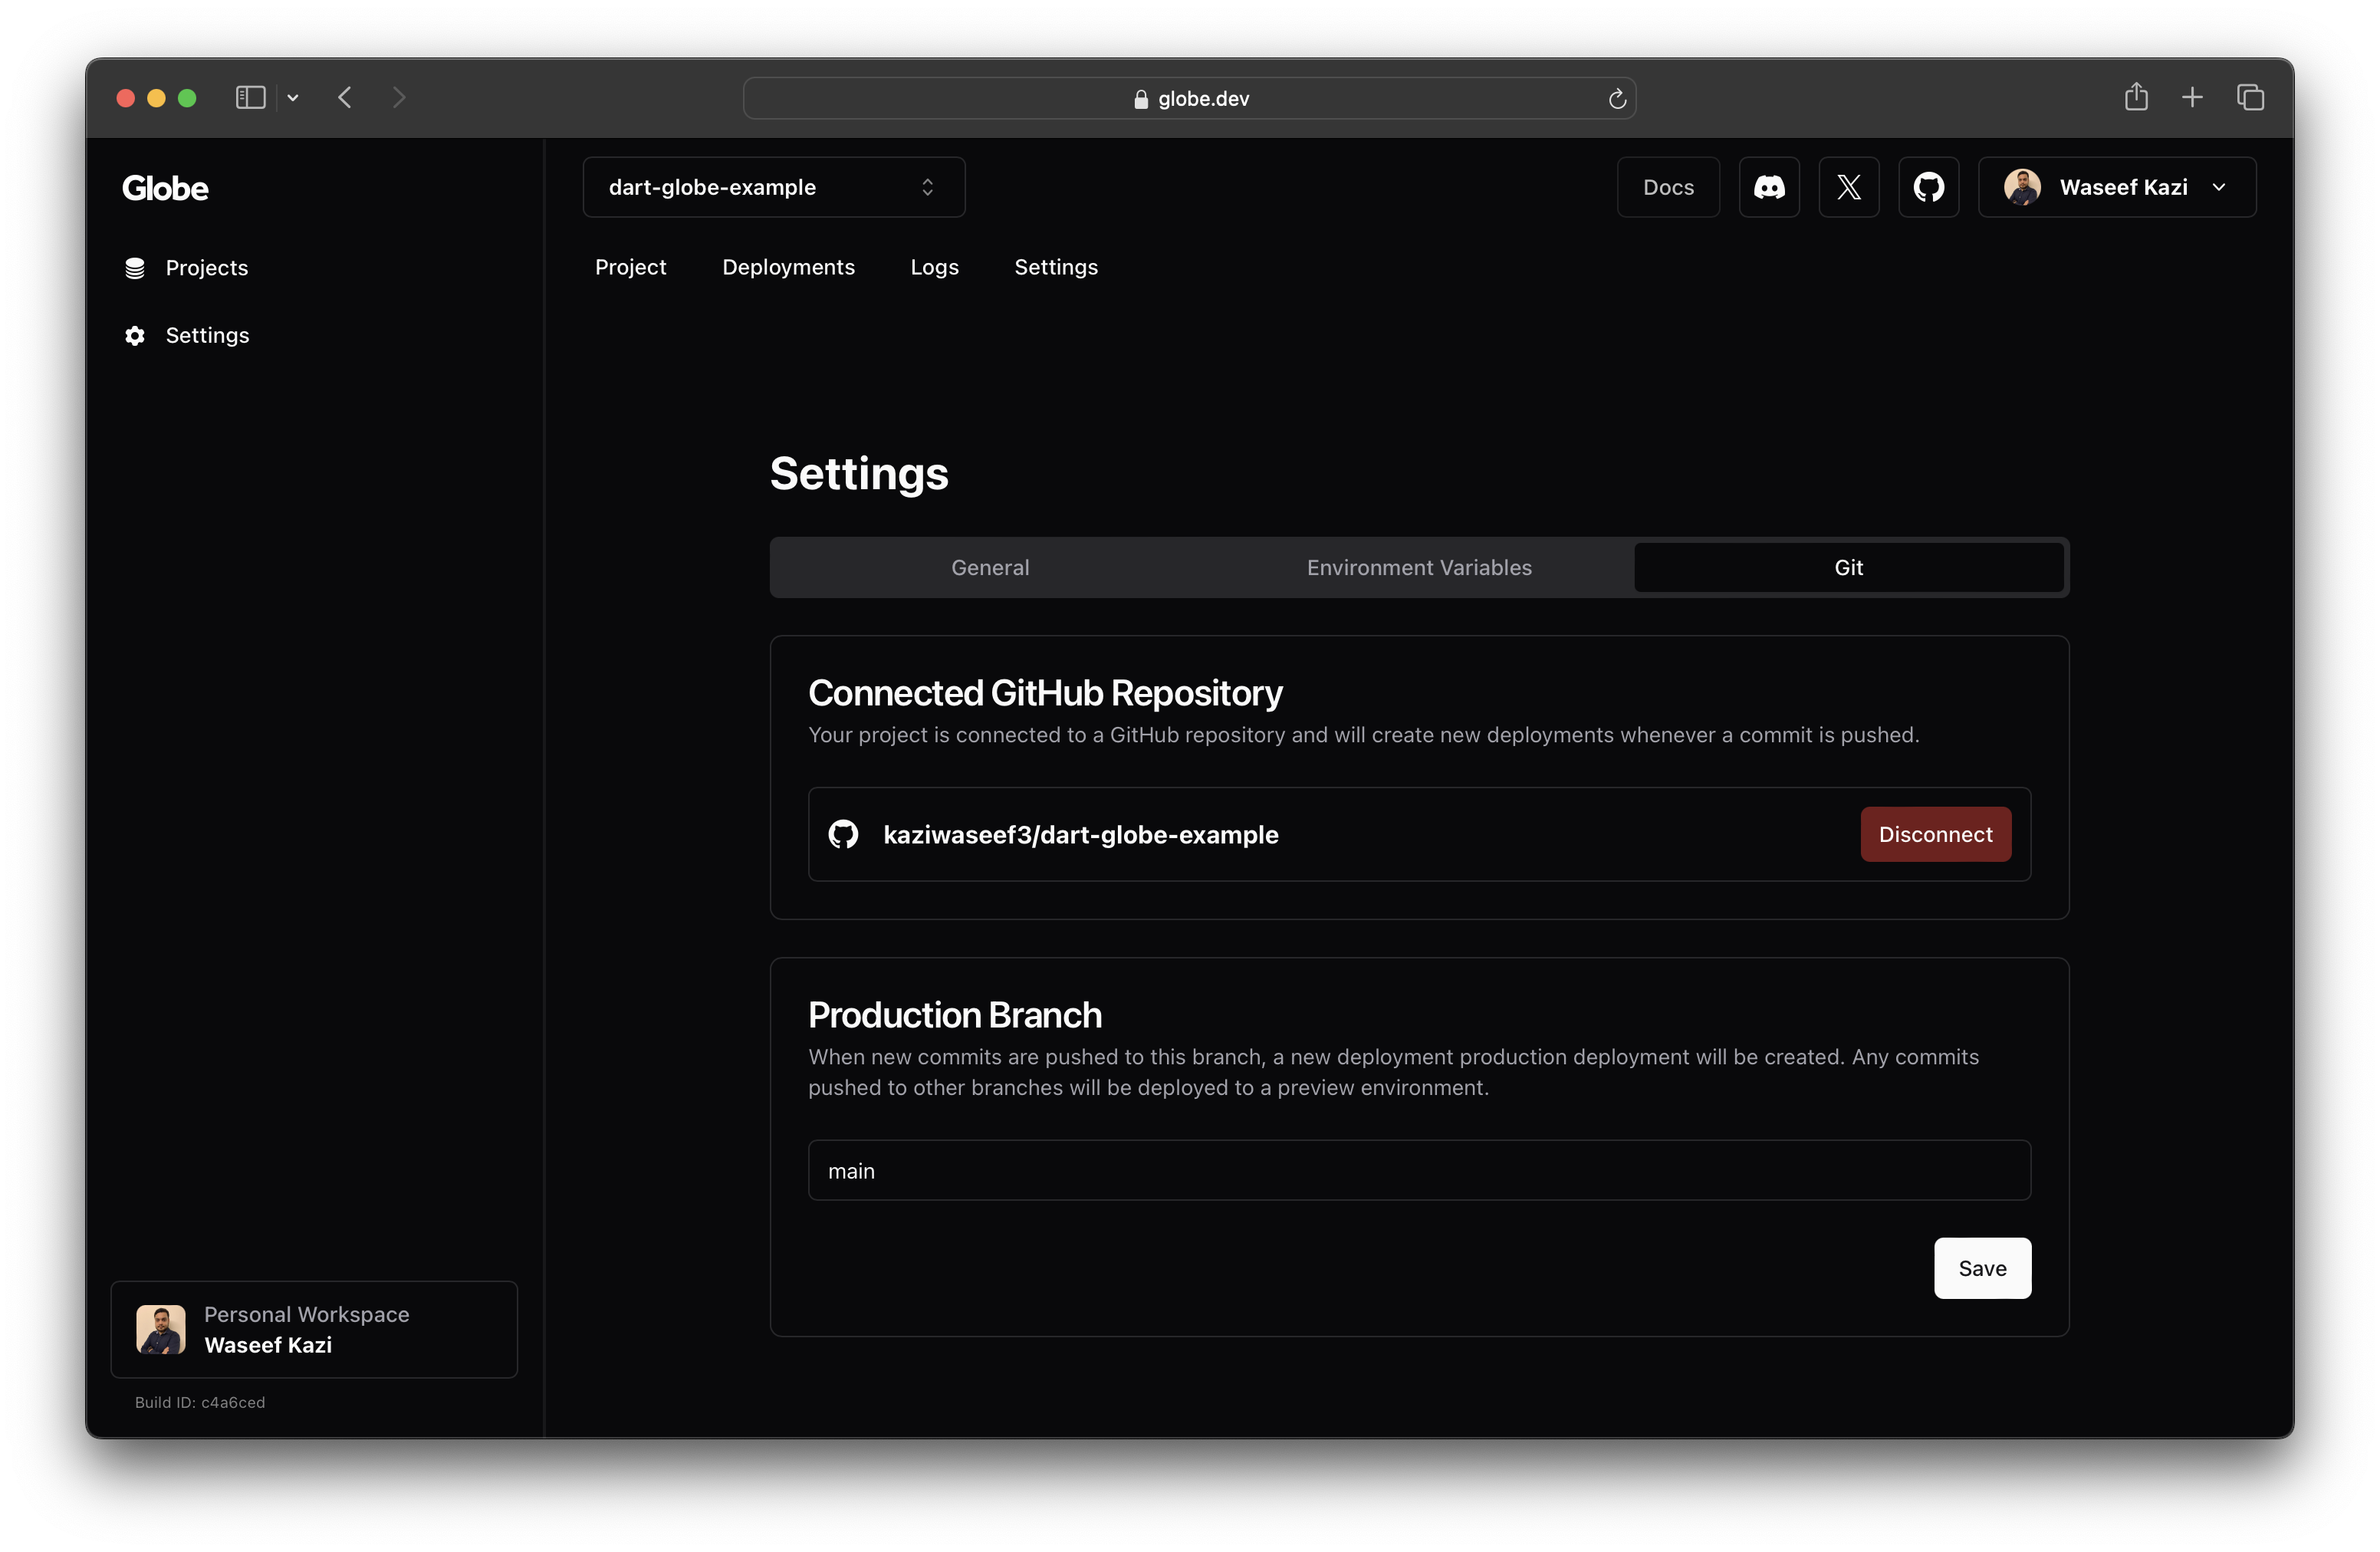The width and height of the screenshot is (2380, 1552).
Task: Click the X (Twitter) icon
Action: tap(1848, 187)
